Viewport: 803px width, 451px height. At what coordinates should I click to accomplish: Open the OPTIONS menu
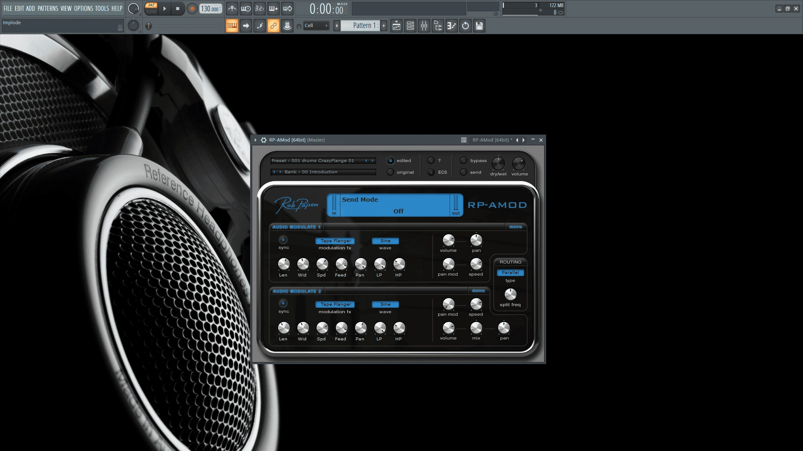(84, 8)
